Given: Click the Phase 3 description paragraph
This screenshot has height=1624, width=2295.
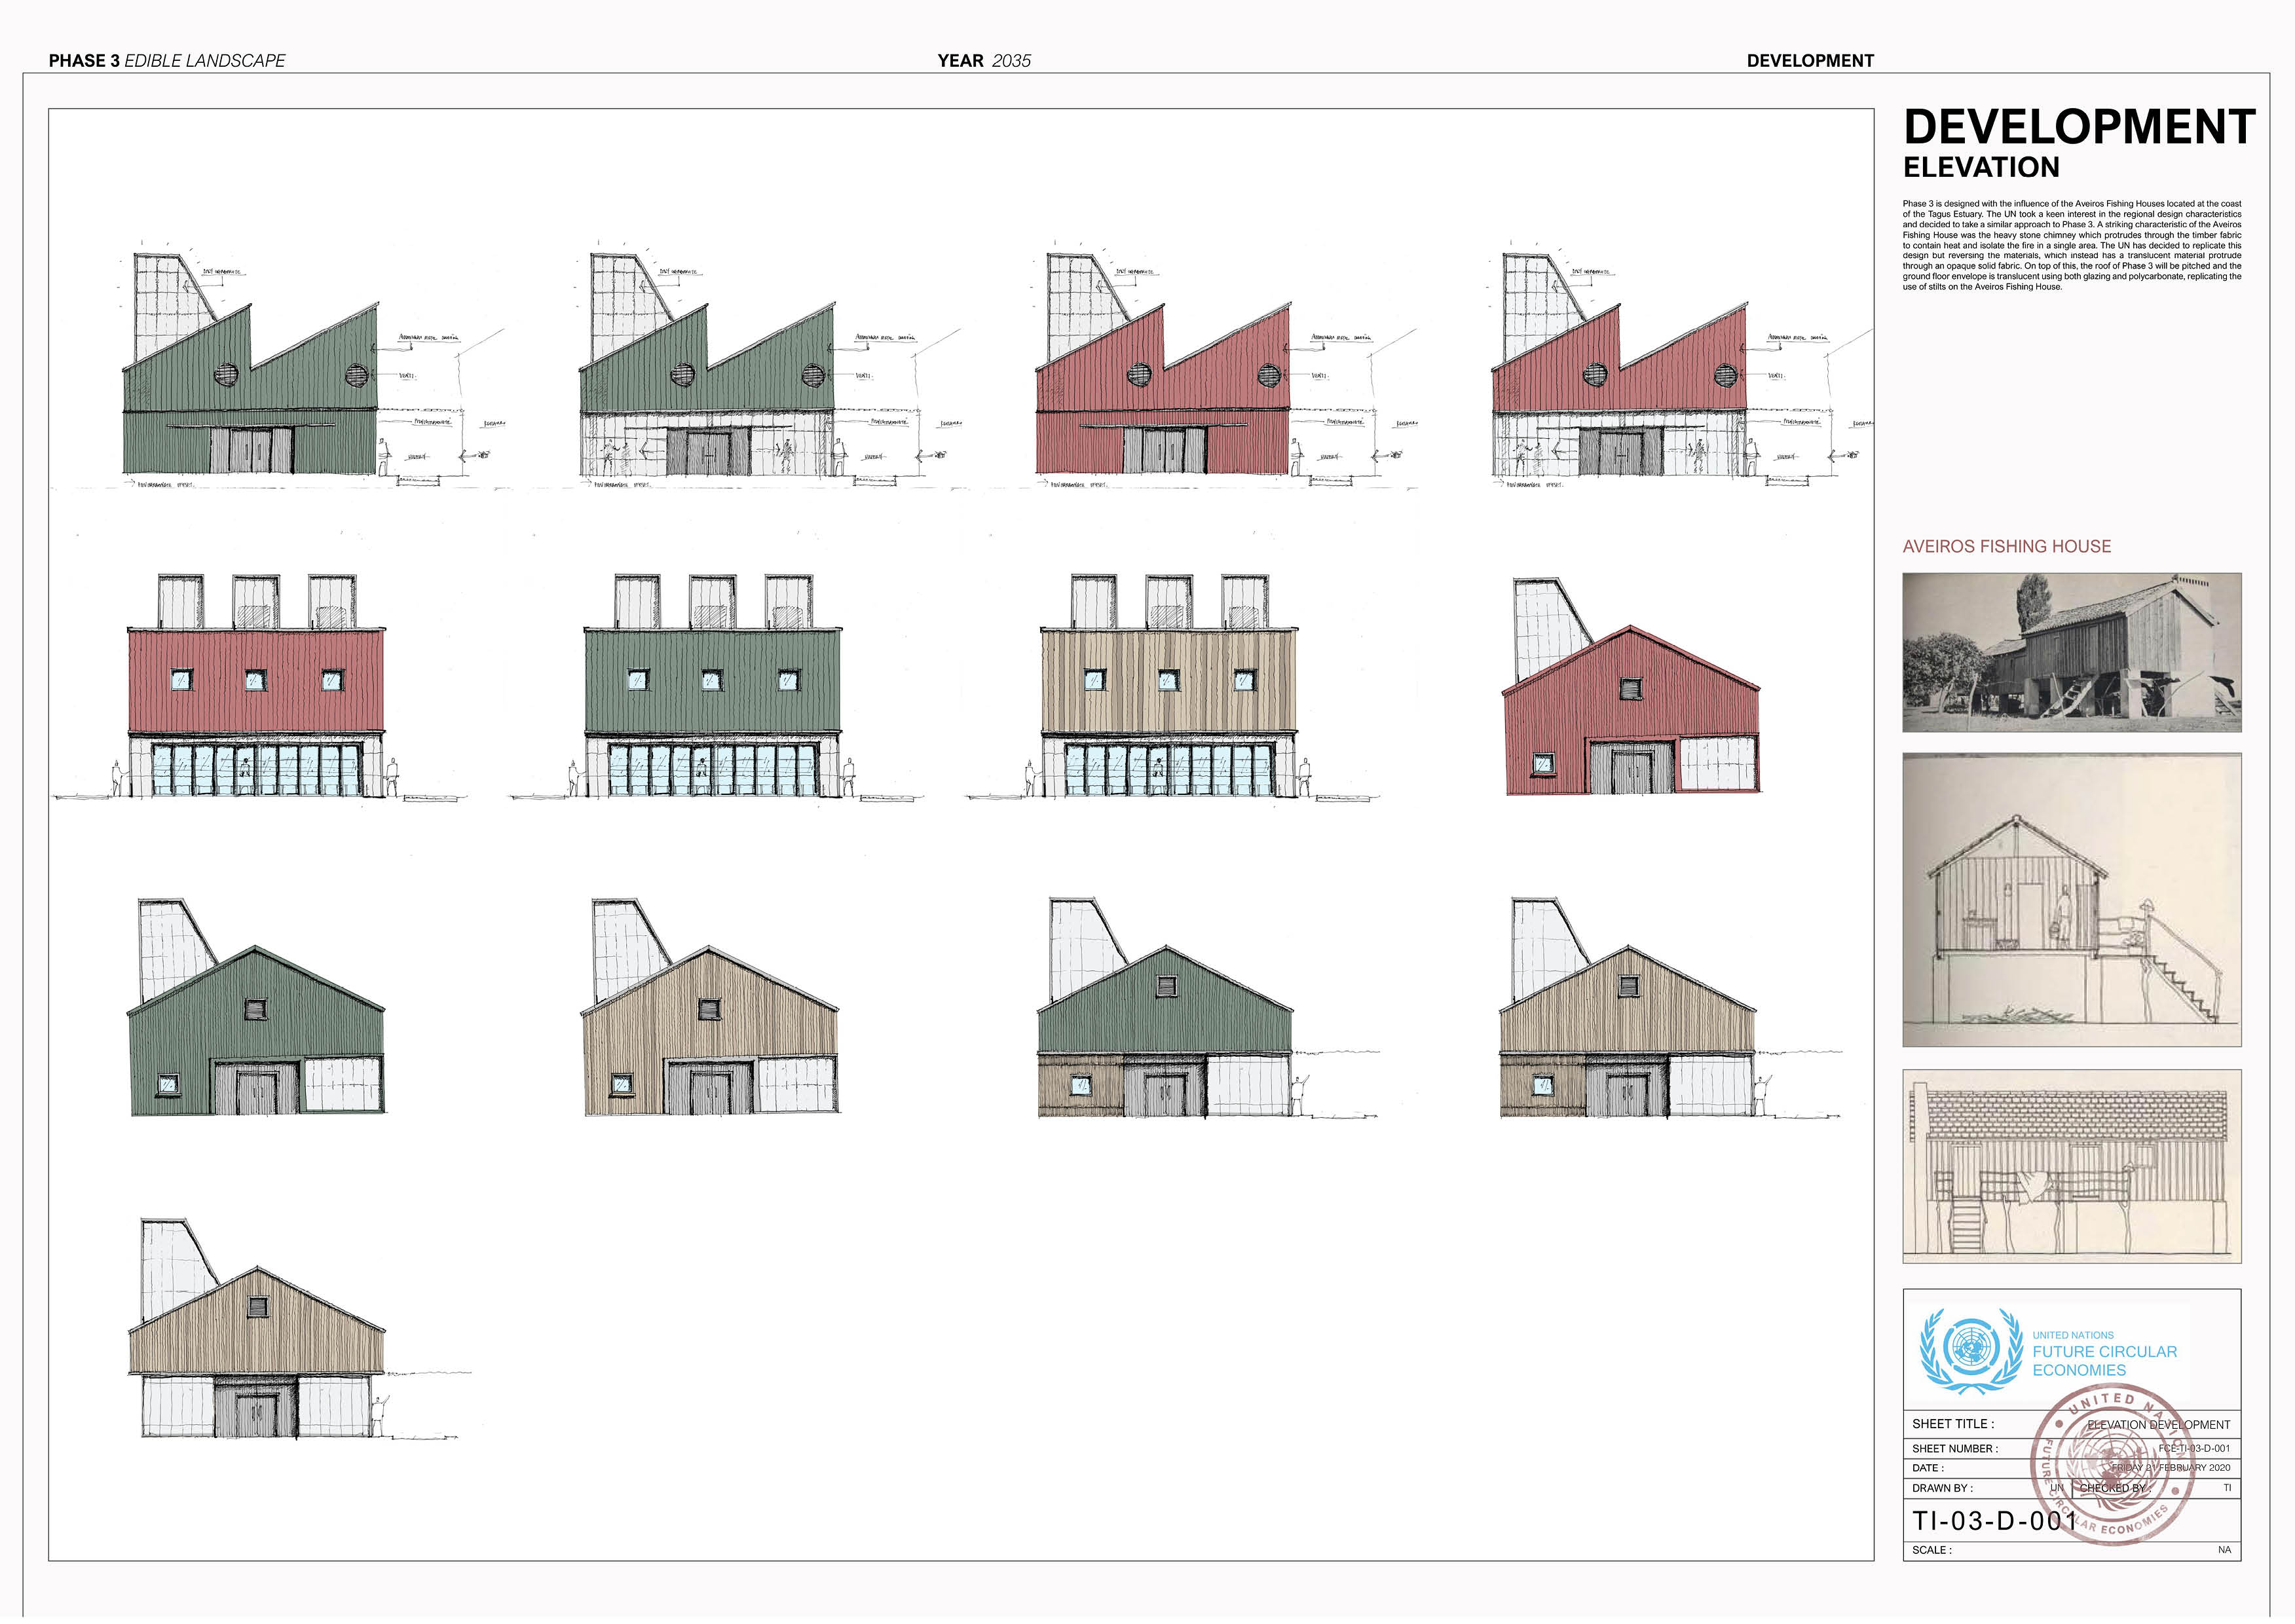Looking at the screenshot, I should tap(2071, 245).
